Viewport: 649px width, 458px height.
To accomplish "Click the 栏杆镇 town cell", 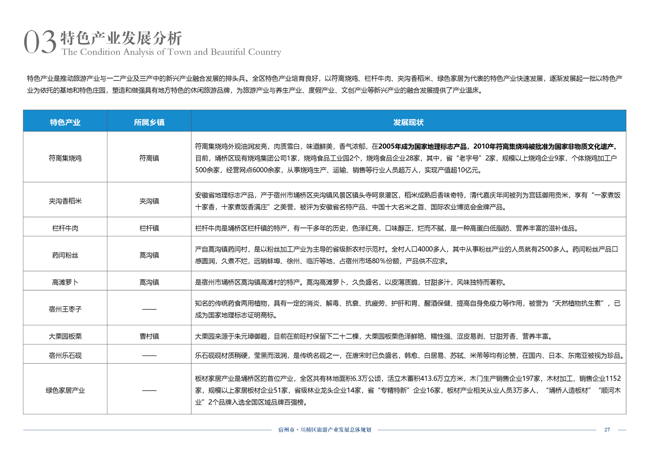I will tap(149, 228).
